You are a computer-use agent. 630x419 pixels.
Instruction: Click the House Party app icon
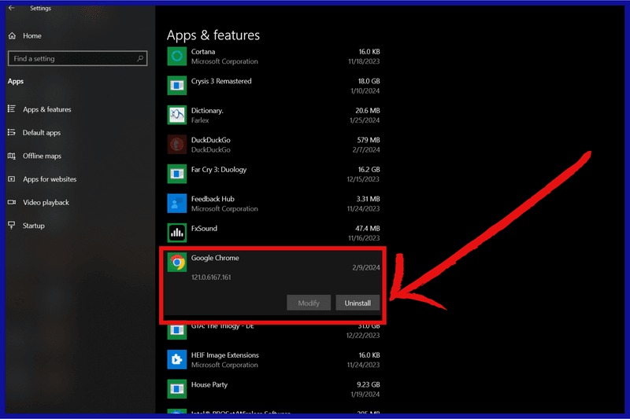click(x=177, y=389)
